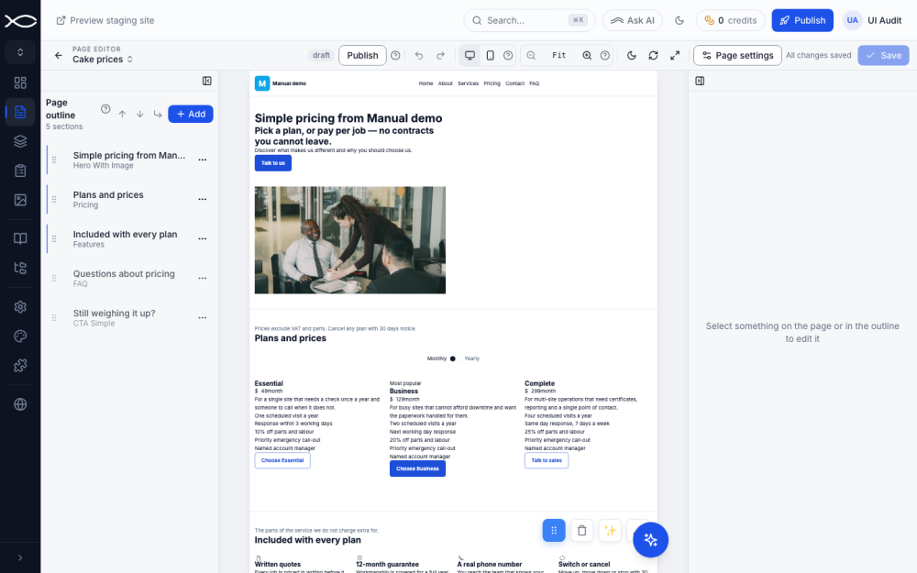Select Simple pricing from Man... section
The width and height of the screenshot is (917, 573).
(129, 160)
